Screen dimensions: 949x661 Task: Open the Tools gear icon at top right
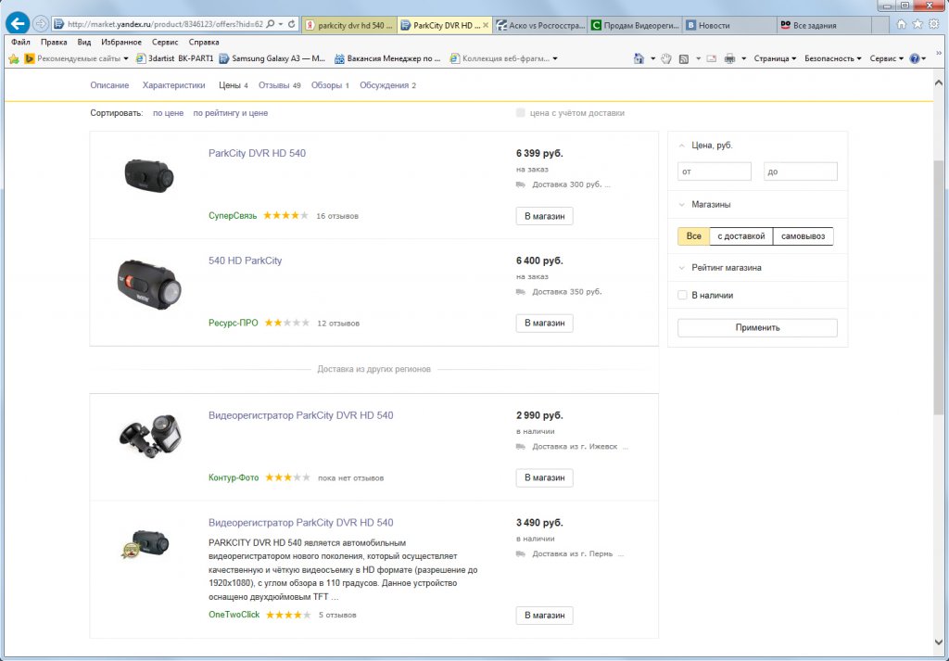tap(934, 24)
